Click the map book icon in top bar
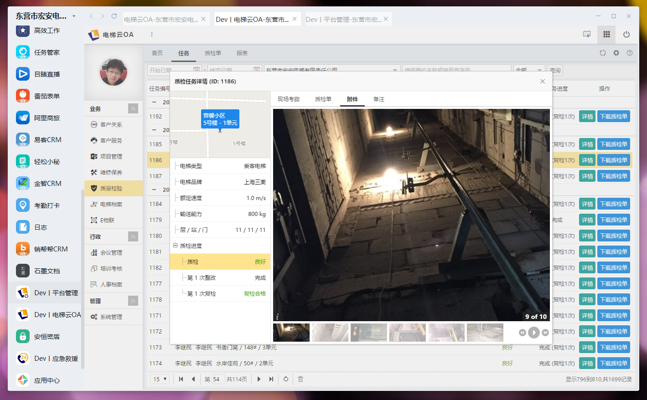The image size is (647, 400). pyautogui.click(x=587, y=34)
